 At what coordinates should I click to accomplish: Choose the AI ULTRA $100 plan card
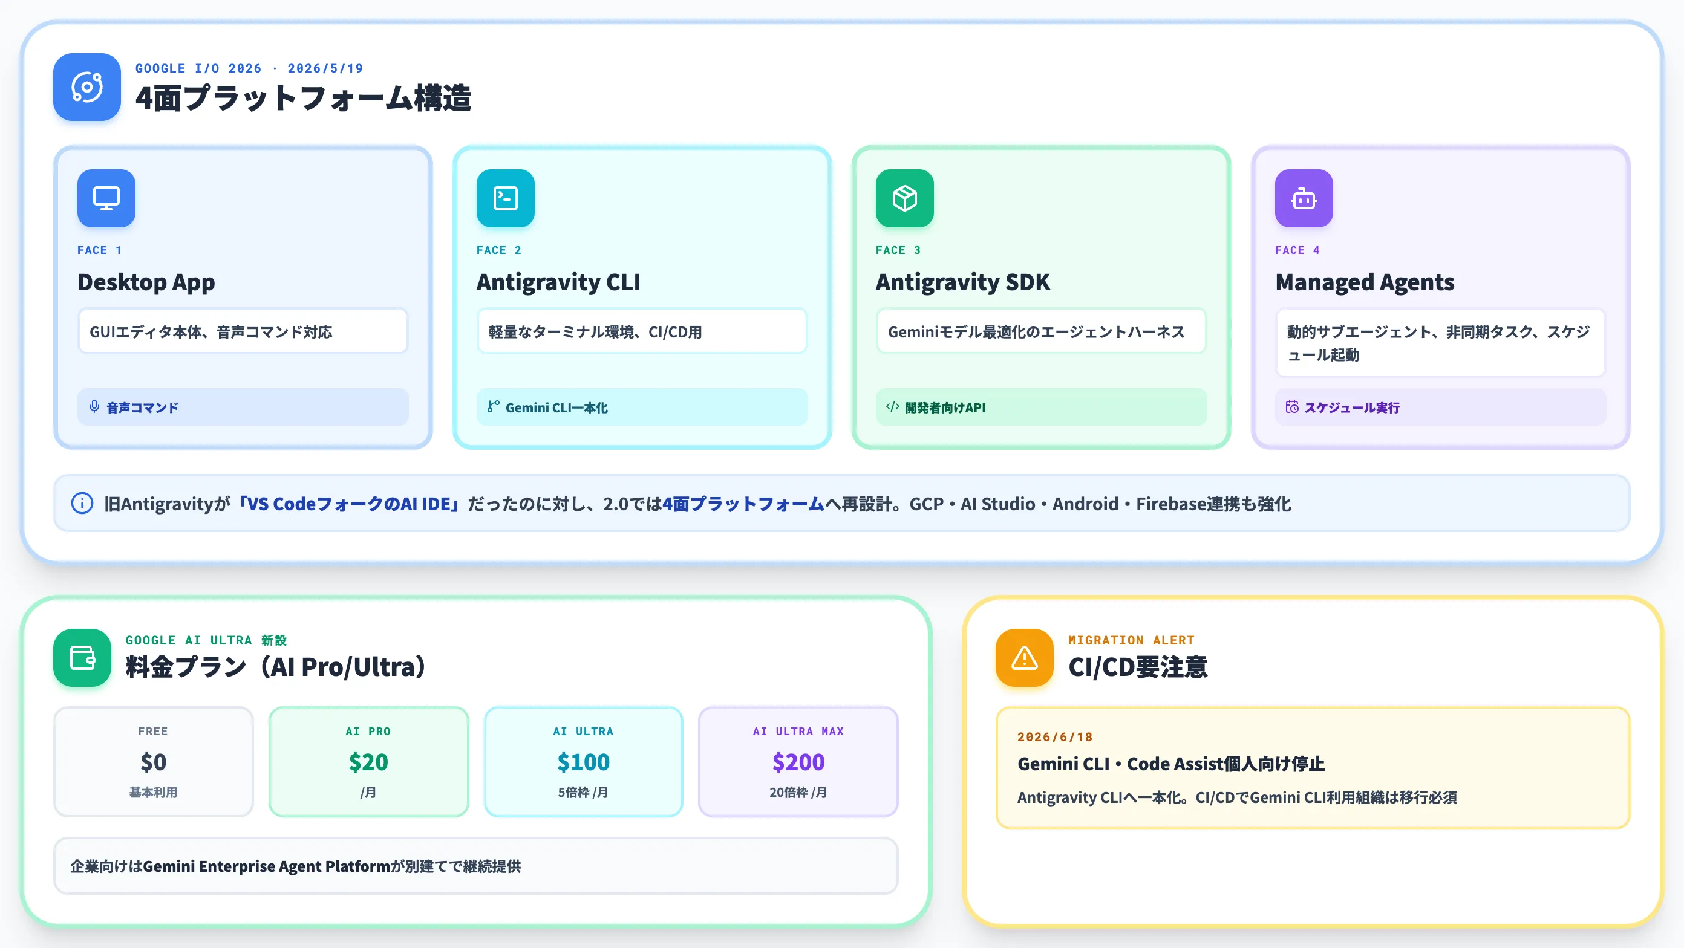pos(583,762)
